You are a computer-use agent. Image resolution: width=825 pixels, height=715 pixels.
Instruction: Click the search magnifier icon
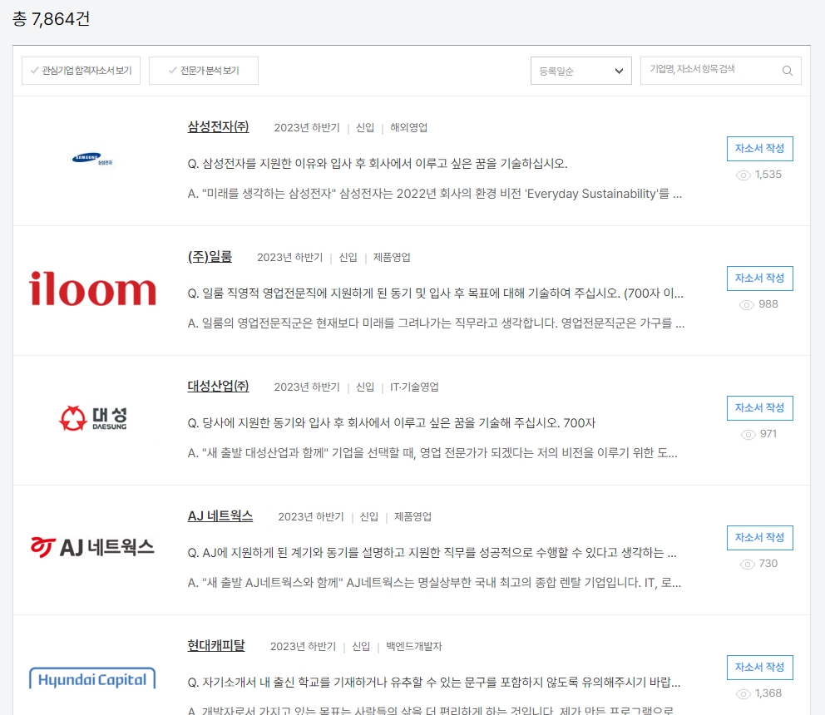(787, 71)
